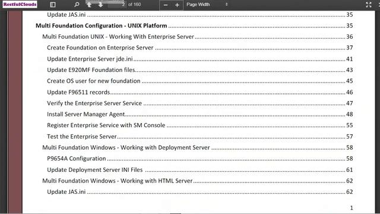The image size is (380, 214).
Task: Open Update F96511 records entry
Action: pos(78,92)
